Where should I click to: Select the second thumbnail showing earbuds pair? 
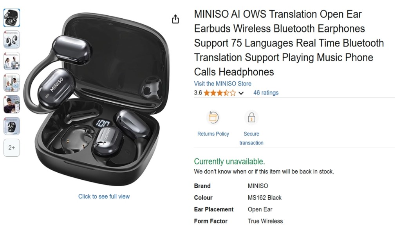11,39
